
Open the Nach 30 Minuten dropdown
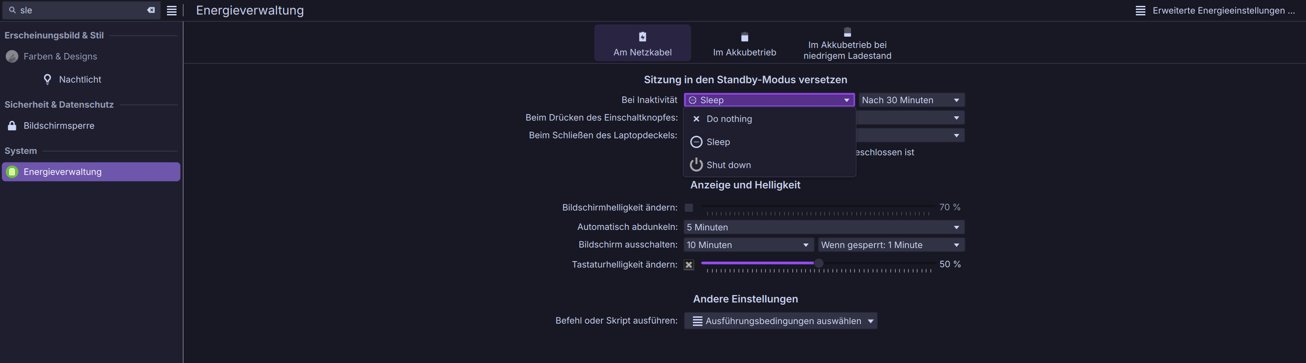(x=911, y=100)
